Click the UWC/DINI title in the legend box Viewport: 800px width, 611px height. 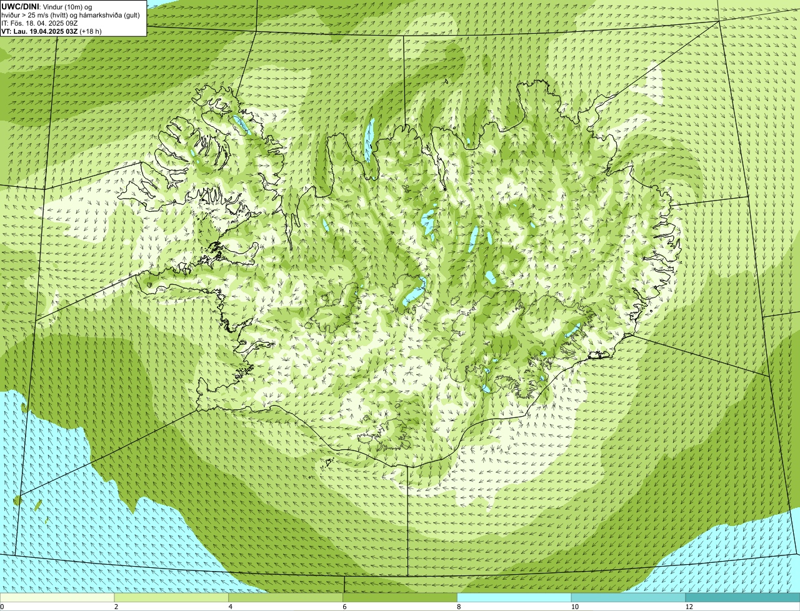[20, 6]
